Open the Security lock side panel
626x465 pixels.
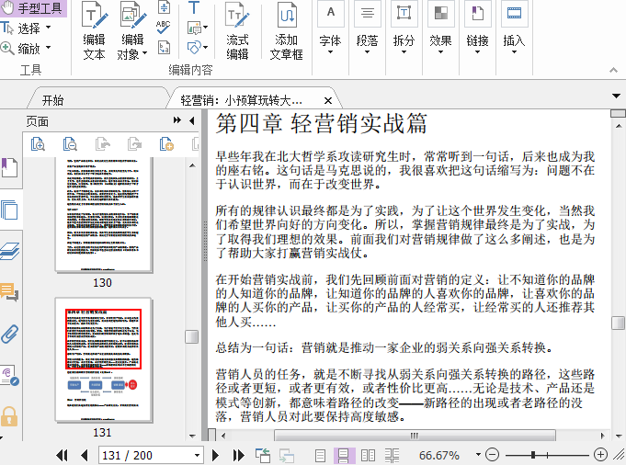tap(9, 416)
